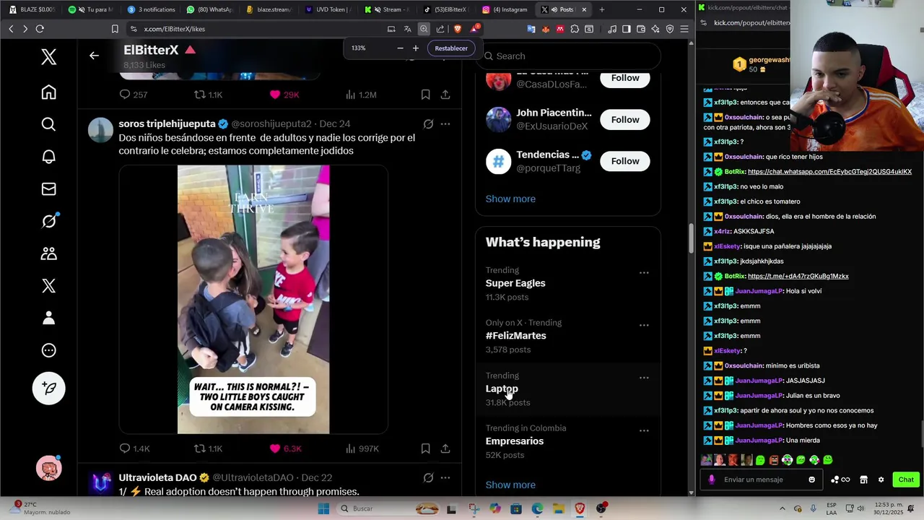Open the #FelizMartes trending topic

point(515,336)
